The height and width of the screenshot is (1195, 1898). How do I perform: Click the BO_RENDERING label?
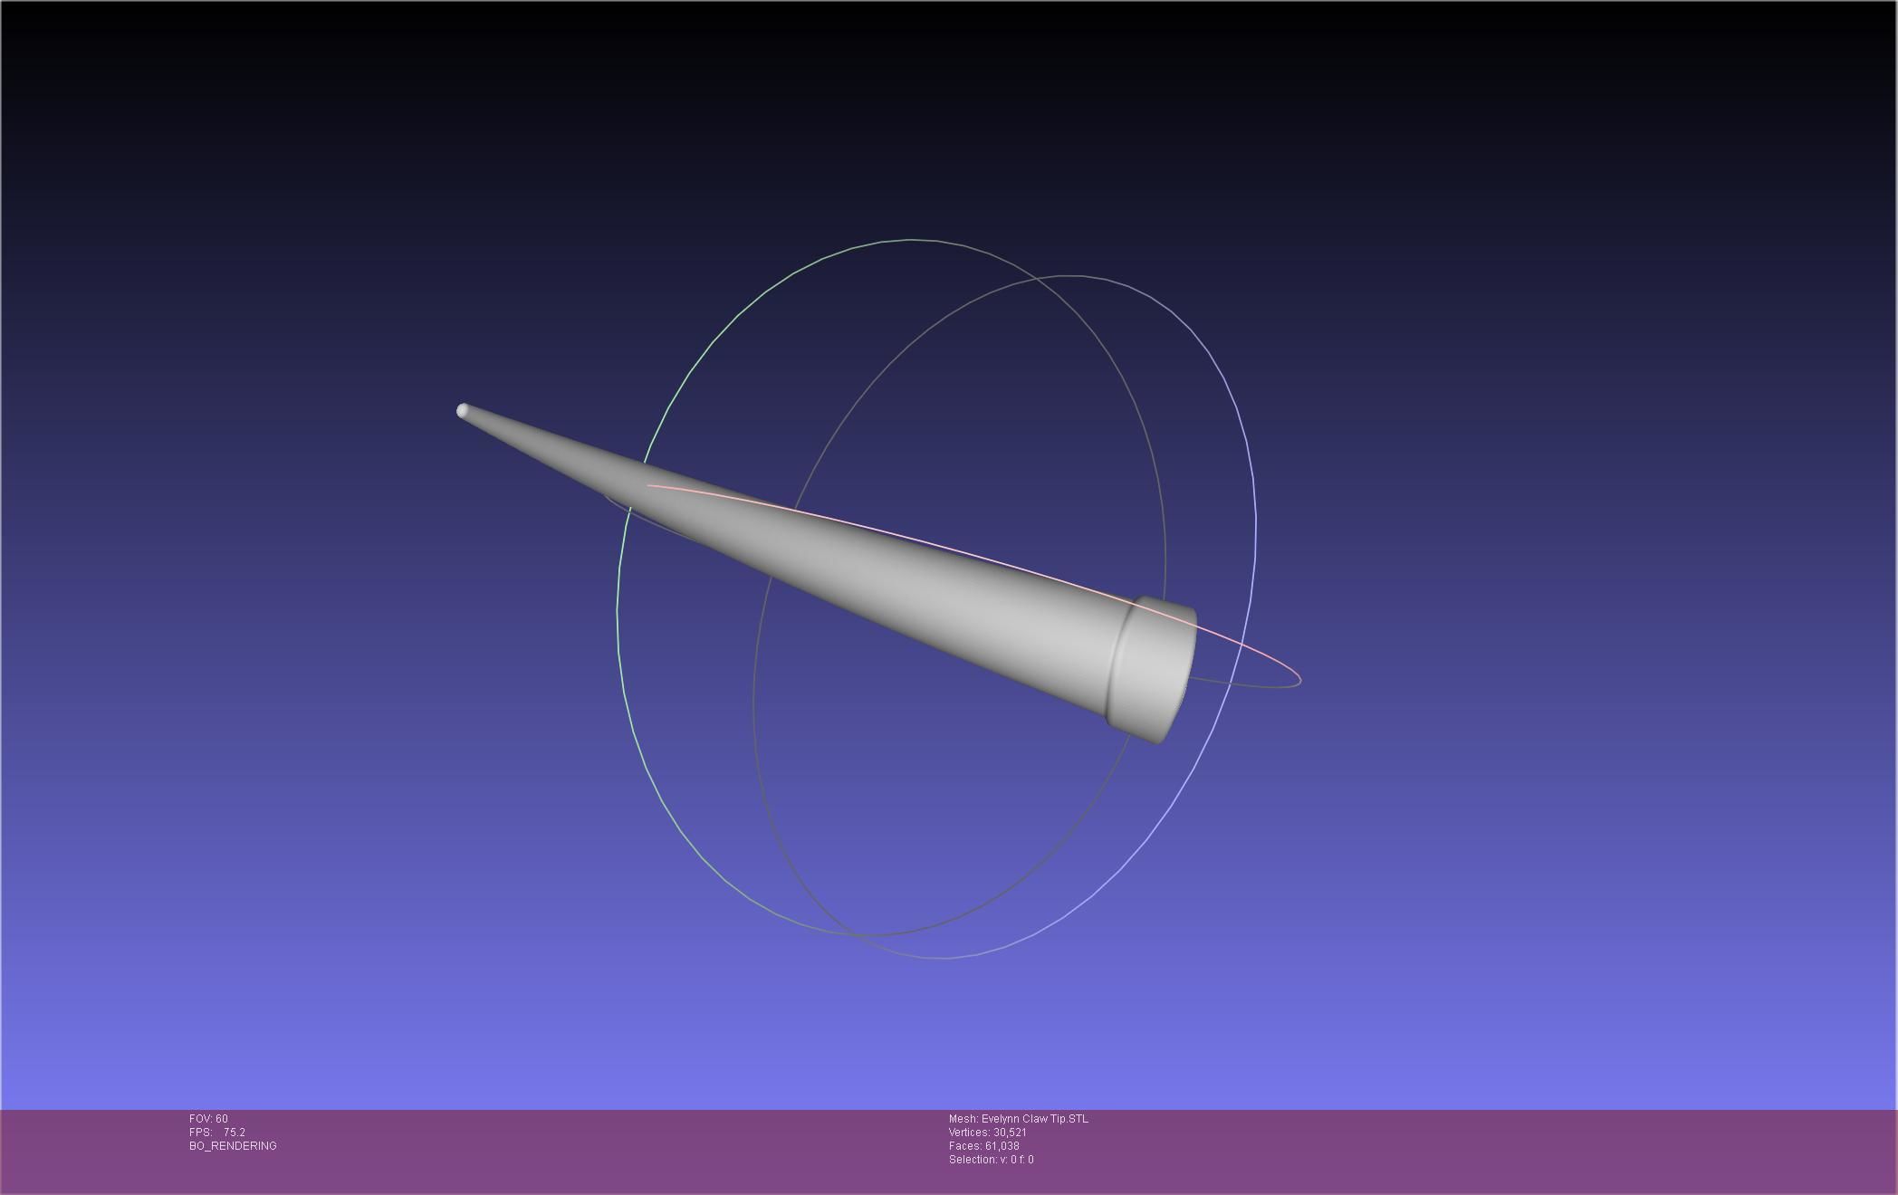point(233,1146)
